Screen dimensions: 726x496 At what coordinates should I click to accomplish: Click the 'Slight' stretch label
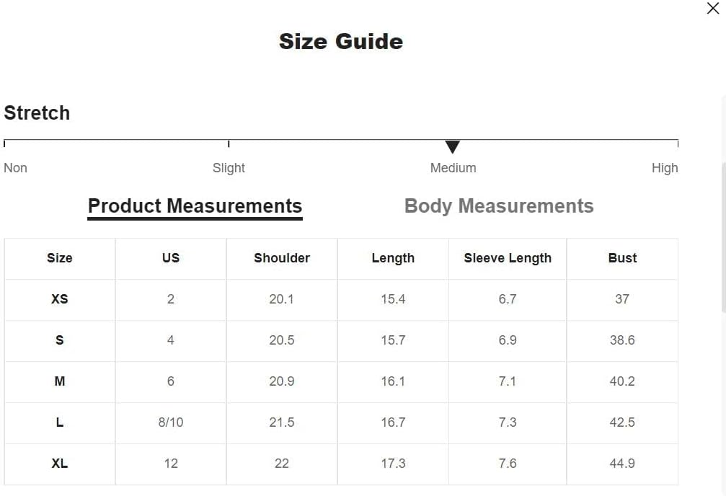pos(229,168)
